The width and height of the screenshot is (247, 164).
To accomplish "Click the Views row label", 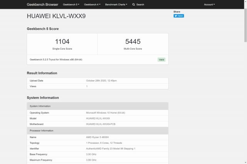I will coord(33,86).
